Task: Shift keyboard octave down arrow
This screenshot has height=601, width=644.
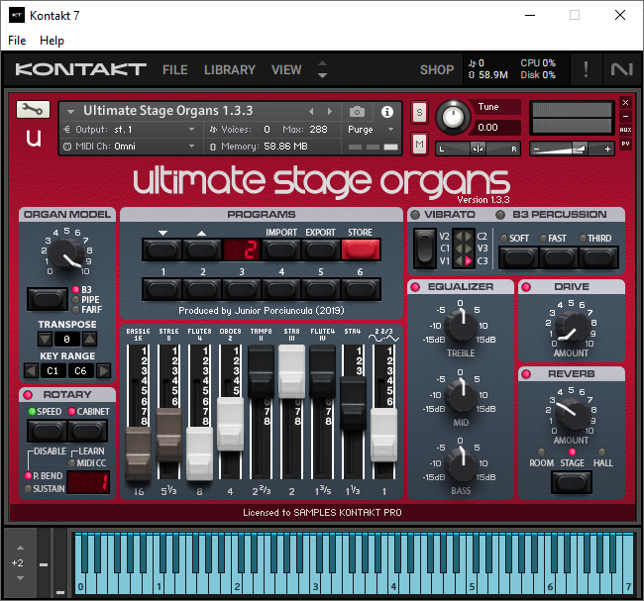Action: click(x=20, y=578)
